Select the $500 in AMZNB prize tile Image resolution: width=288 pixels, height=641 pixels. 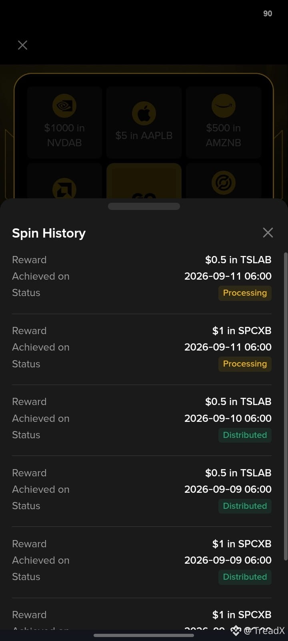click(223, 122)
